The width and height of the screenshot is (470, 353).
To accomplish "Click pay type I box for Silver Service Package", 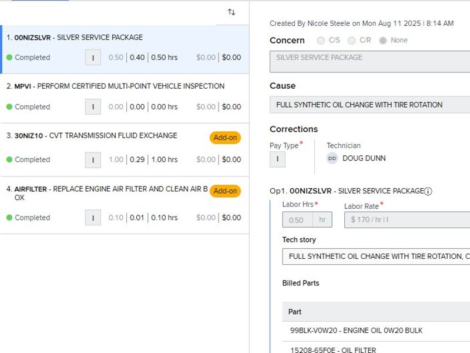I will [x=93, y=58].
